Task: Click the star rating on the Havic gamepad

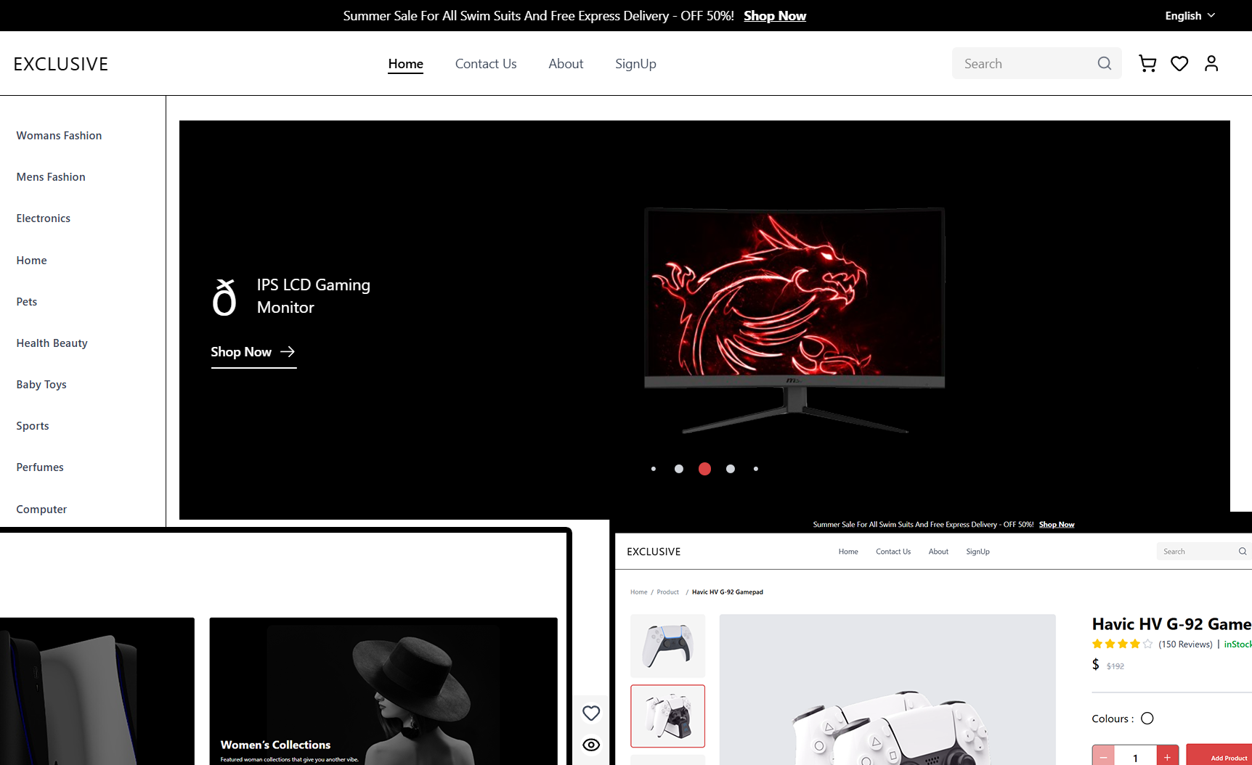Action: [1122, 644]
